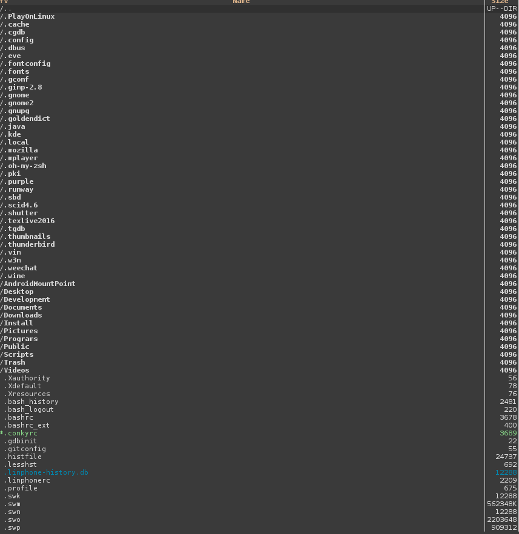The height and width of the screenshot is (534, 519).
Task: Click the Name column header
Action: coord(241,2)
